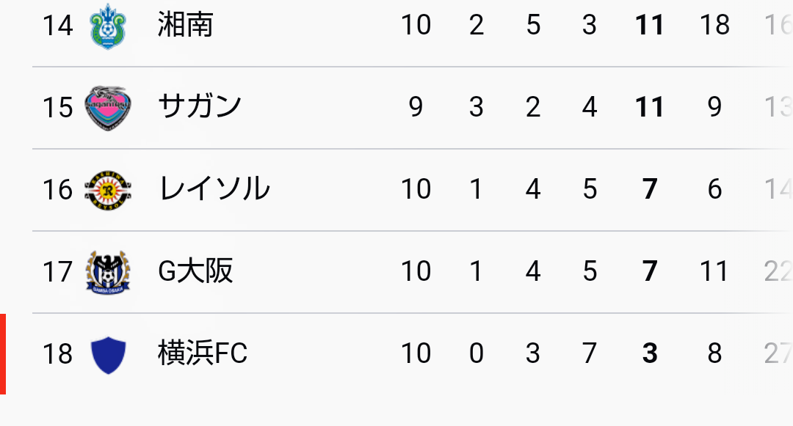Screen dimensions: 793x426
Task: Select rank number 16 in standings
Action: click(57, 190)
